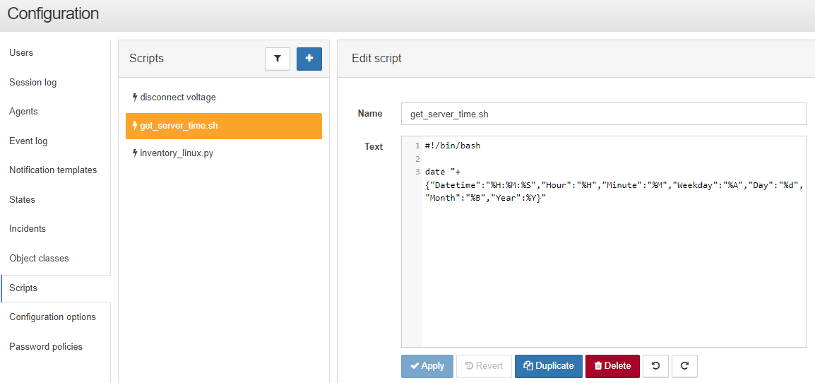The height and width of the screenshot is (383, 815).
Task: Click the '"Month":"%B"' line in editor
Action: click(485, 198)
